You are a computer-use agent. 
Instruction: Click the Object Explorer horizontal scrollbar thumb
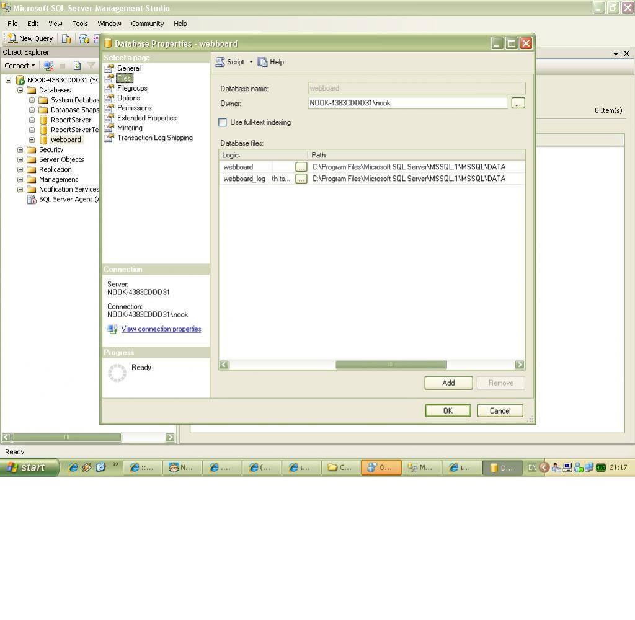point(67,437)
